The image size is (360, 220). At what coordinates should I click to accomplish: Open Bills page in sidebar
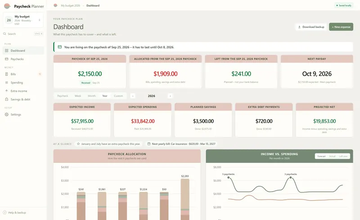point(23,74)
